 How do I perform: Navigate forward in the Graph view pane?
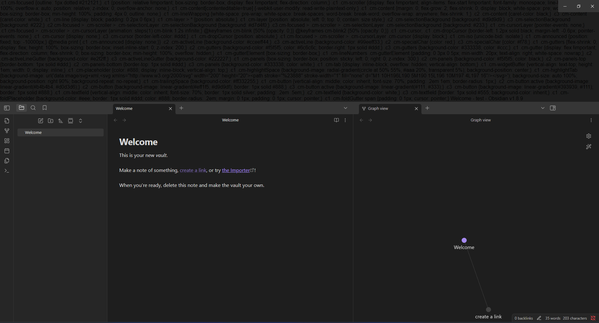[x=370, y=120]
